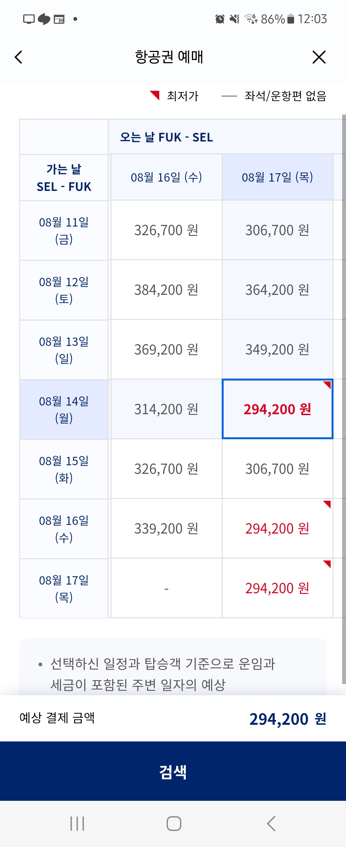Screen dimensions: 346x847
Task: Select the 08월 17일 (목) return column header
Action: (x=277, y=177)
